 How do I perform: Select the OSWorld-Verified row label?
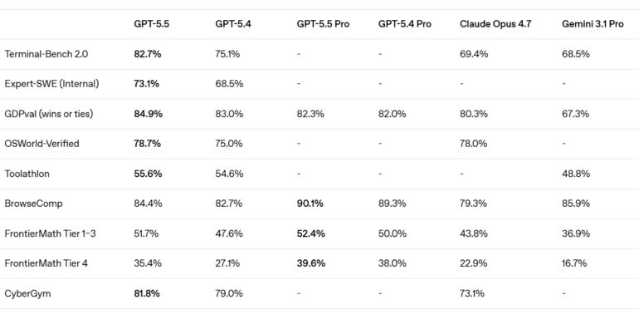pyautogui.click(x=42, y=144)
